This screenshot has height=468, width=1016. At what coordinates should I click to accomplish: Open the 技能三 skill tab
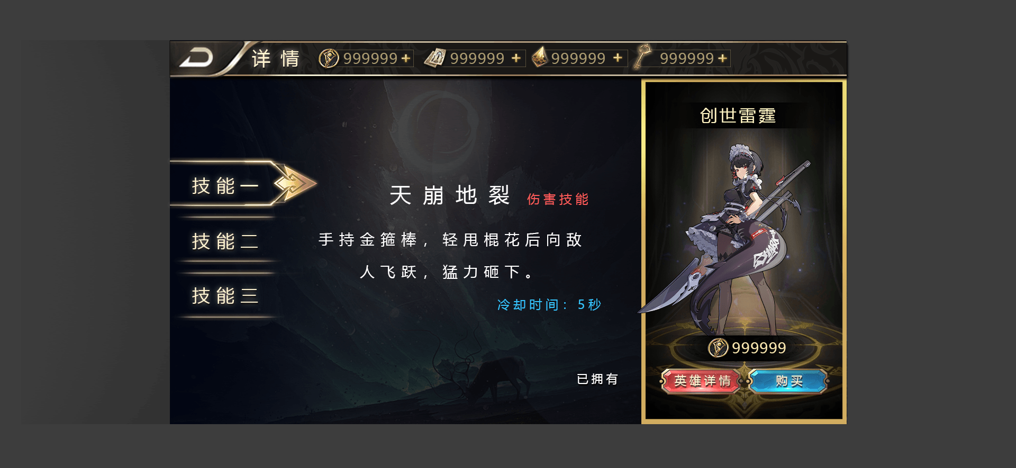click(x=225, y=296)
